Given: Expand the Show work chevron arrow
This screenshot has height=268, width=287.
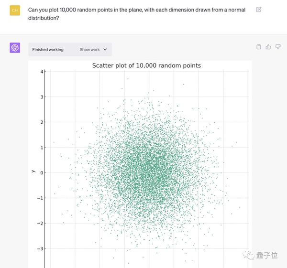Looking at the screenshot, I should pyautogui.click(x=105, y=50).
